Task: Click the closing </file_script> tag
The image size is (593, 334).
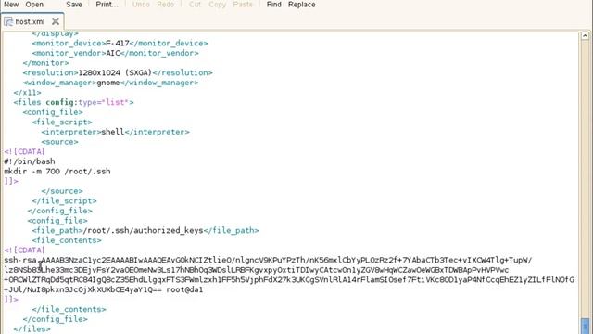Action: (64, 200)
